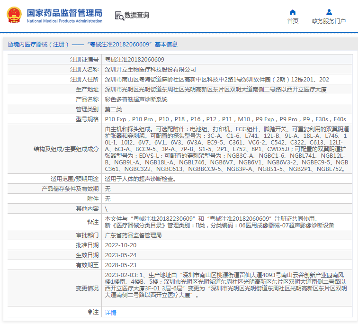This screenshot has height=324, width=358.
Task: Click the model list starting P10 Exp
Action: tap(225, 119)
